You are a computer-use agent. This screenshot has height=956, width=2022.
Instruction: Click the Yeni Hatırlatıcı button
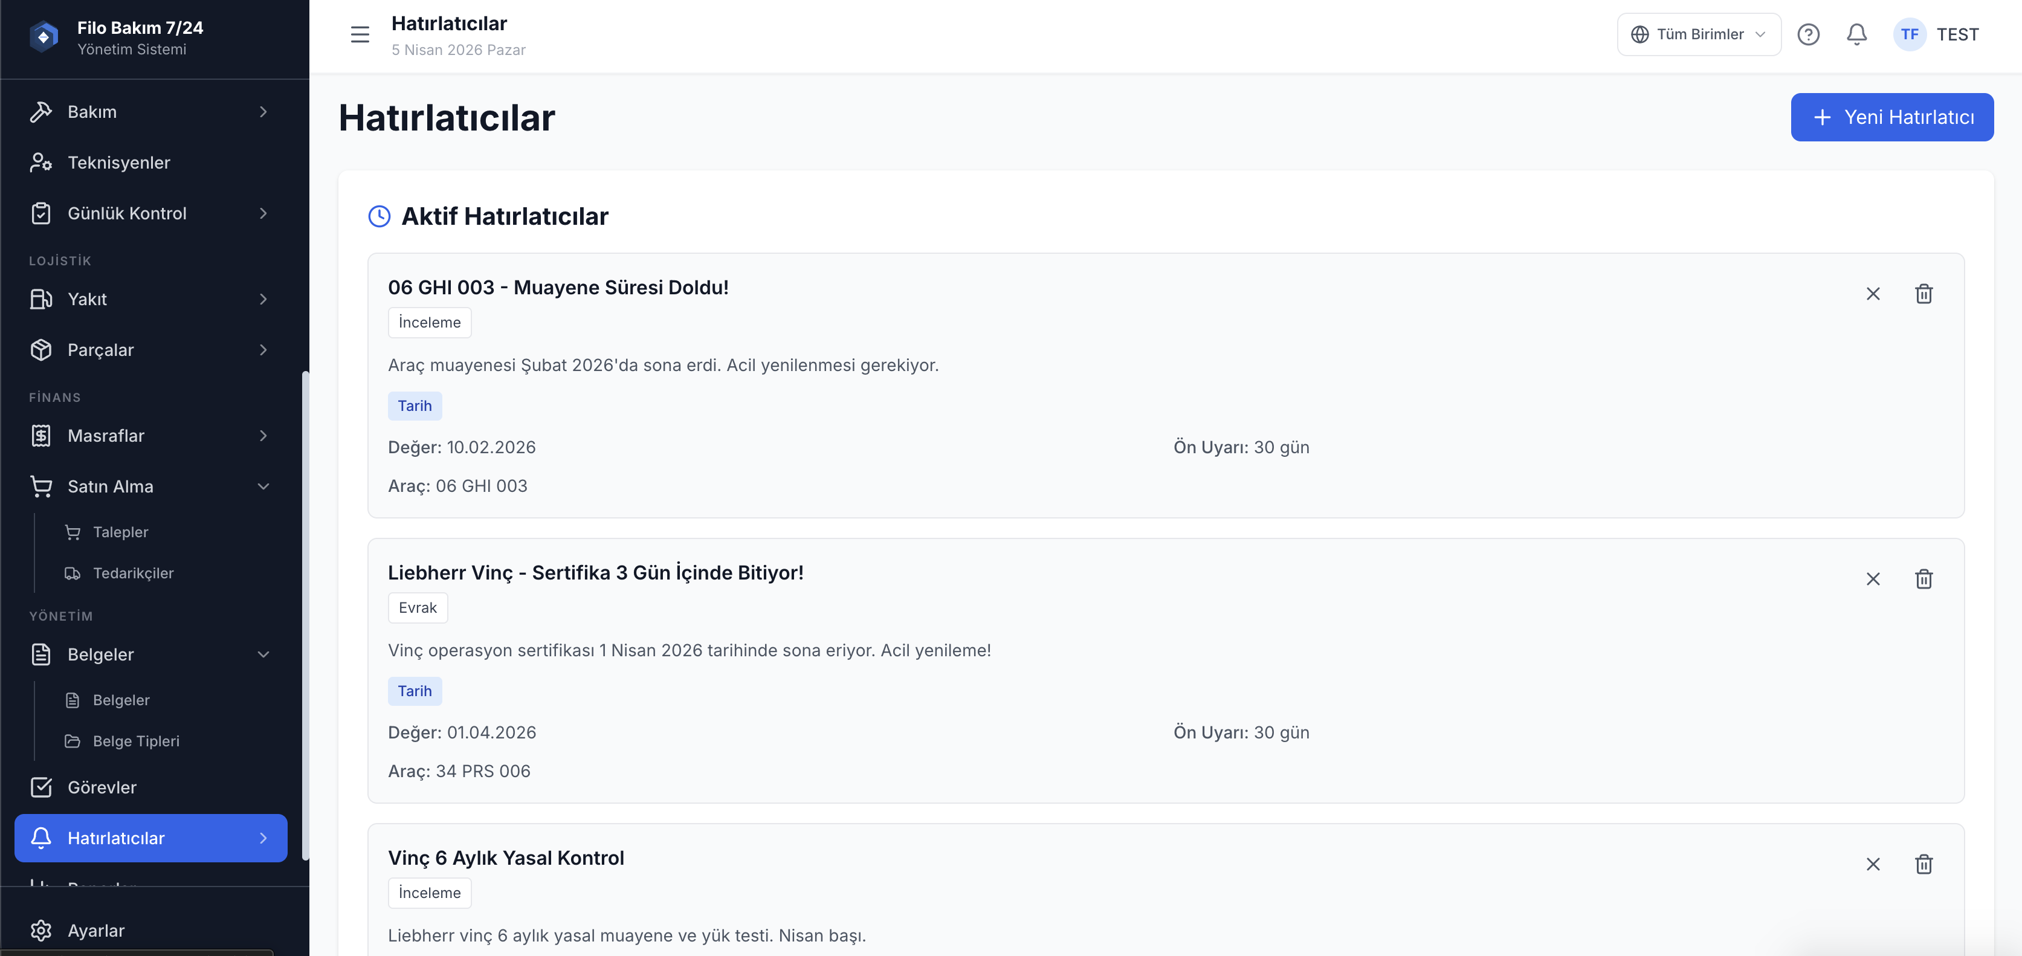click(1891, 117)
